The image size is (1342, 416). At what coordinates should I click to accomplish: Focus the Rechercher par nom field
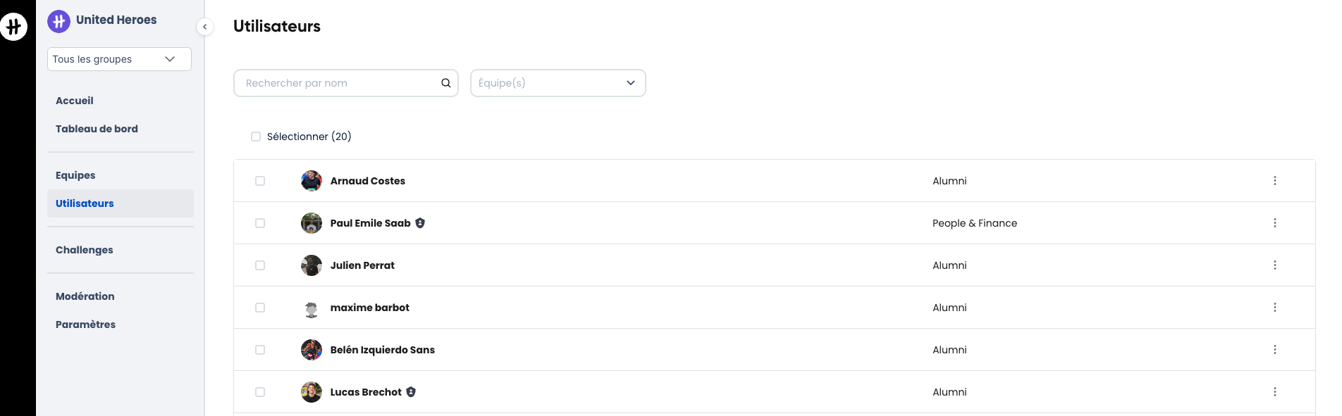(x=345, y=83)
